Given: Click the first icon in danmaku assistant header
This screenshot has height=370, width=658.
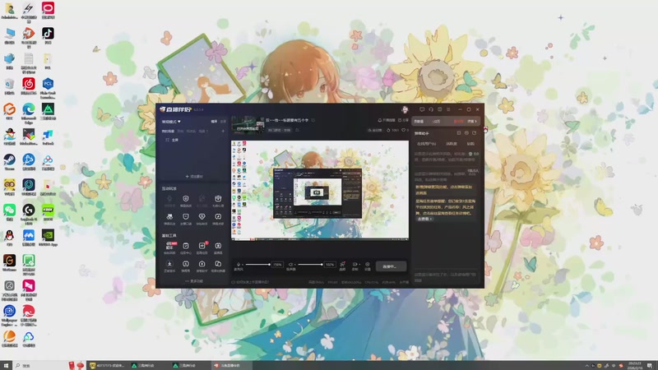Looking at the screenshot, I should pos(459,133).
